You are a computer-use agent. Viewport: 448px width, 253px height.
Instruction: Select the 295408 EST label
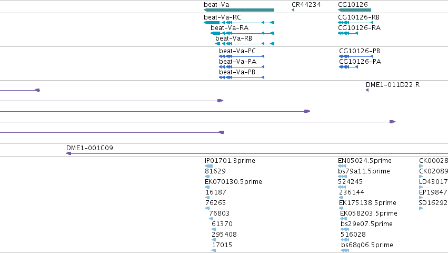(x=224, y=235)
